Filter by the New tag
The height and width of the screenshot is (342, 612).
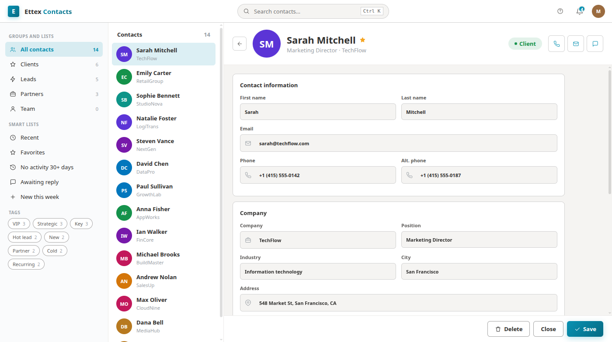tap(56, 237)
